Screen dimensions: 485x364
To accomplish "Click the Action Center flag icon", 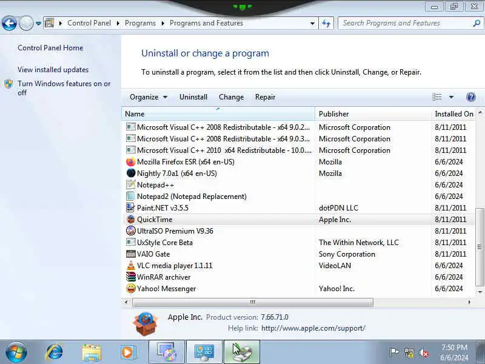I will 394,352.
